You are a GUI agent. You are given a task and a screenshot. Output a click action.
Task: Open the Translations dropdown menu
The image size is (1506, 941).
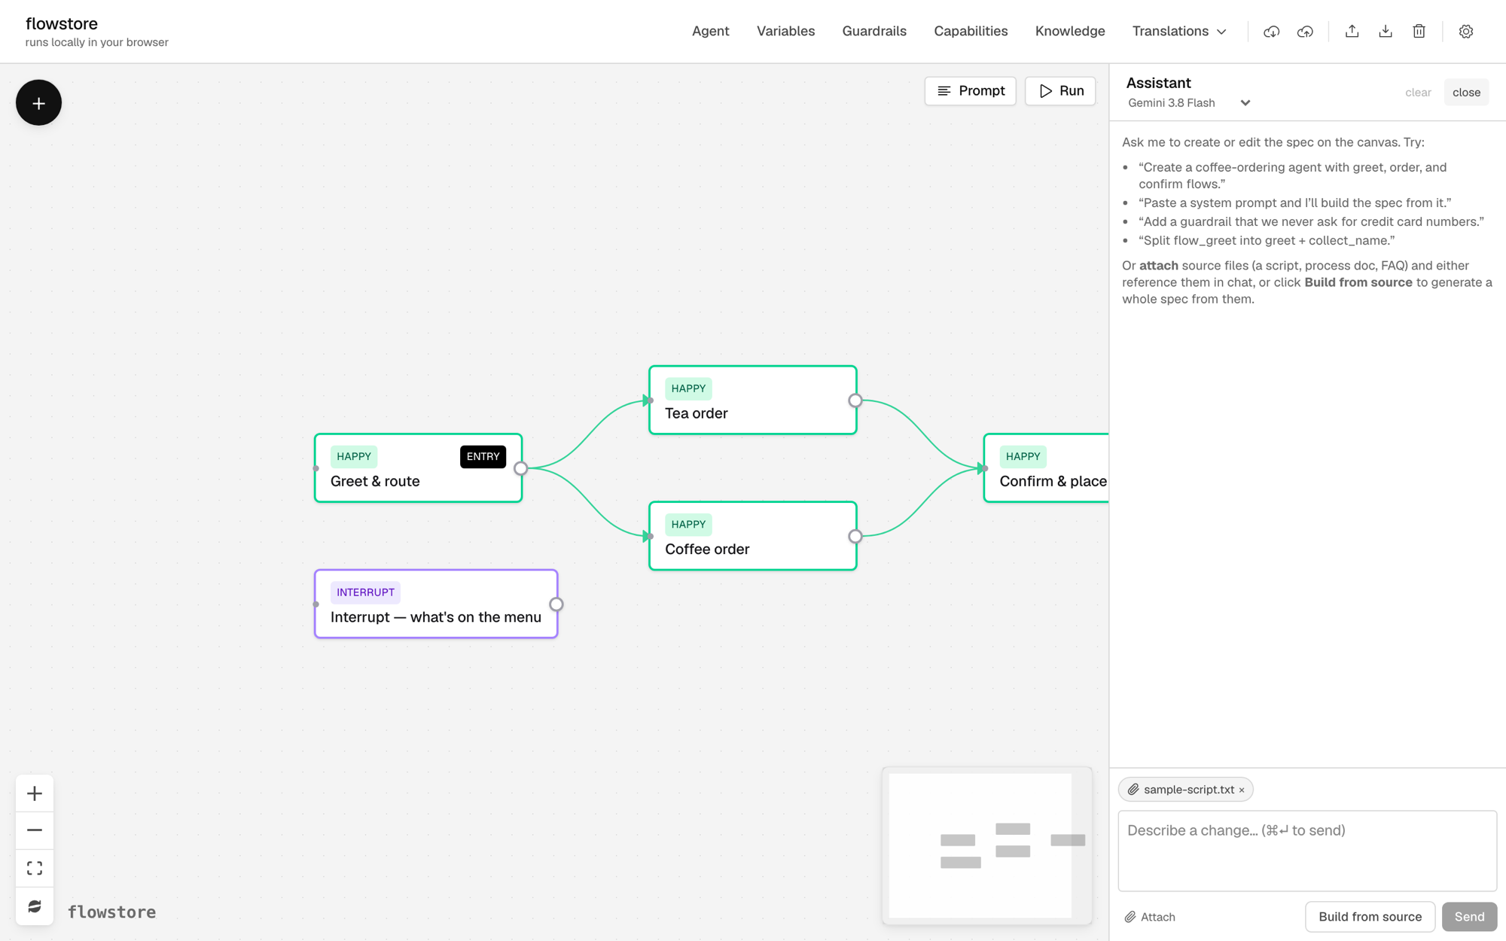[x=1179, y=32]
